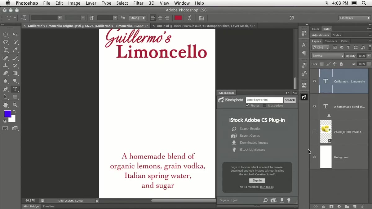Select the Dodge tool

click(15, 81)
